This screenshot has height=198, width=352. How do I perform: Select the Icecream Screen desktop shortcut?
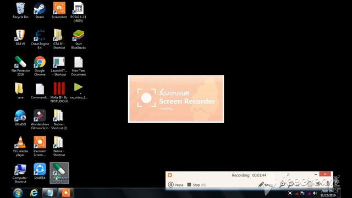point(40,146)
